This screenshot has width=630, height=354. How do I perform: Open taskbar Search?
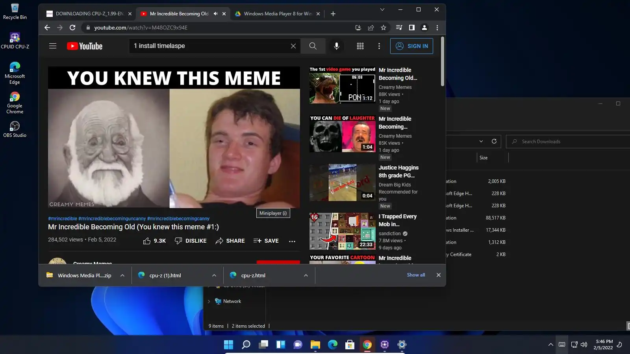click(x=246, y=345)
